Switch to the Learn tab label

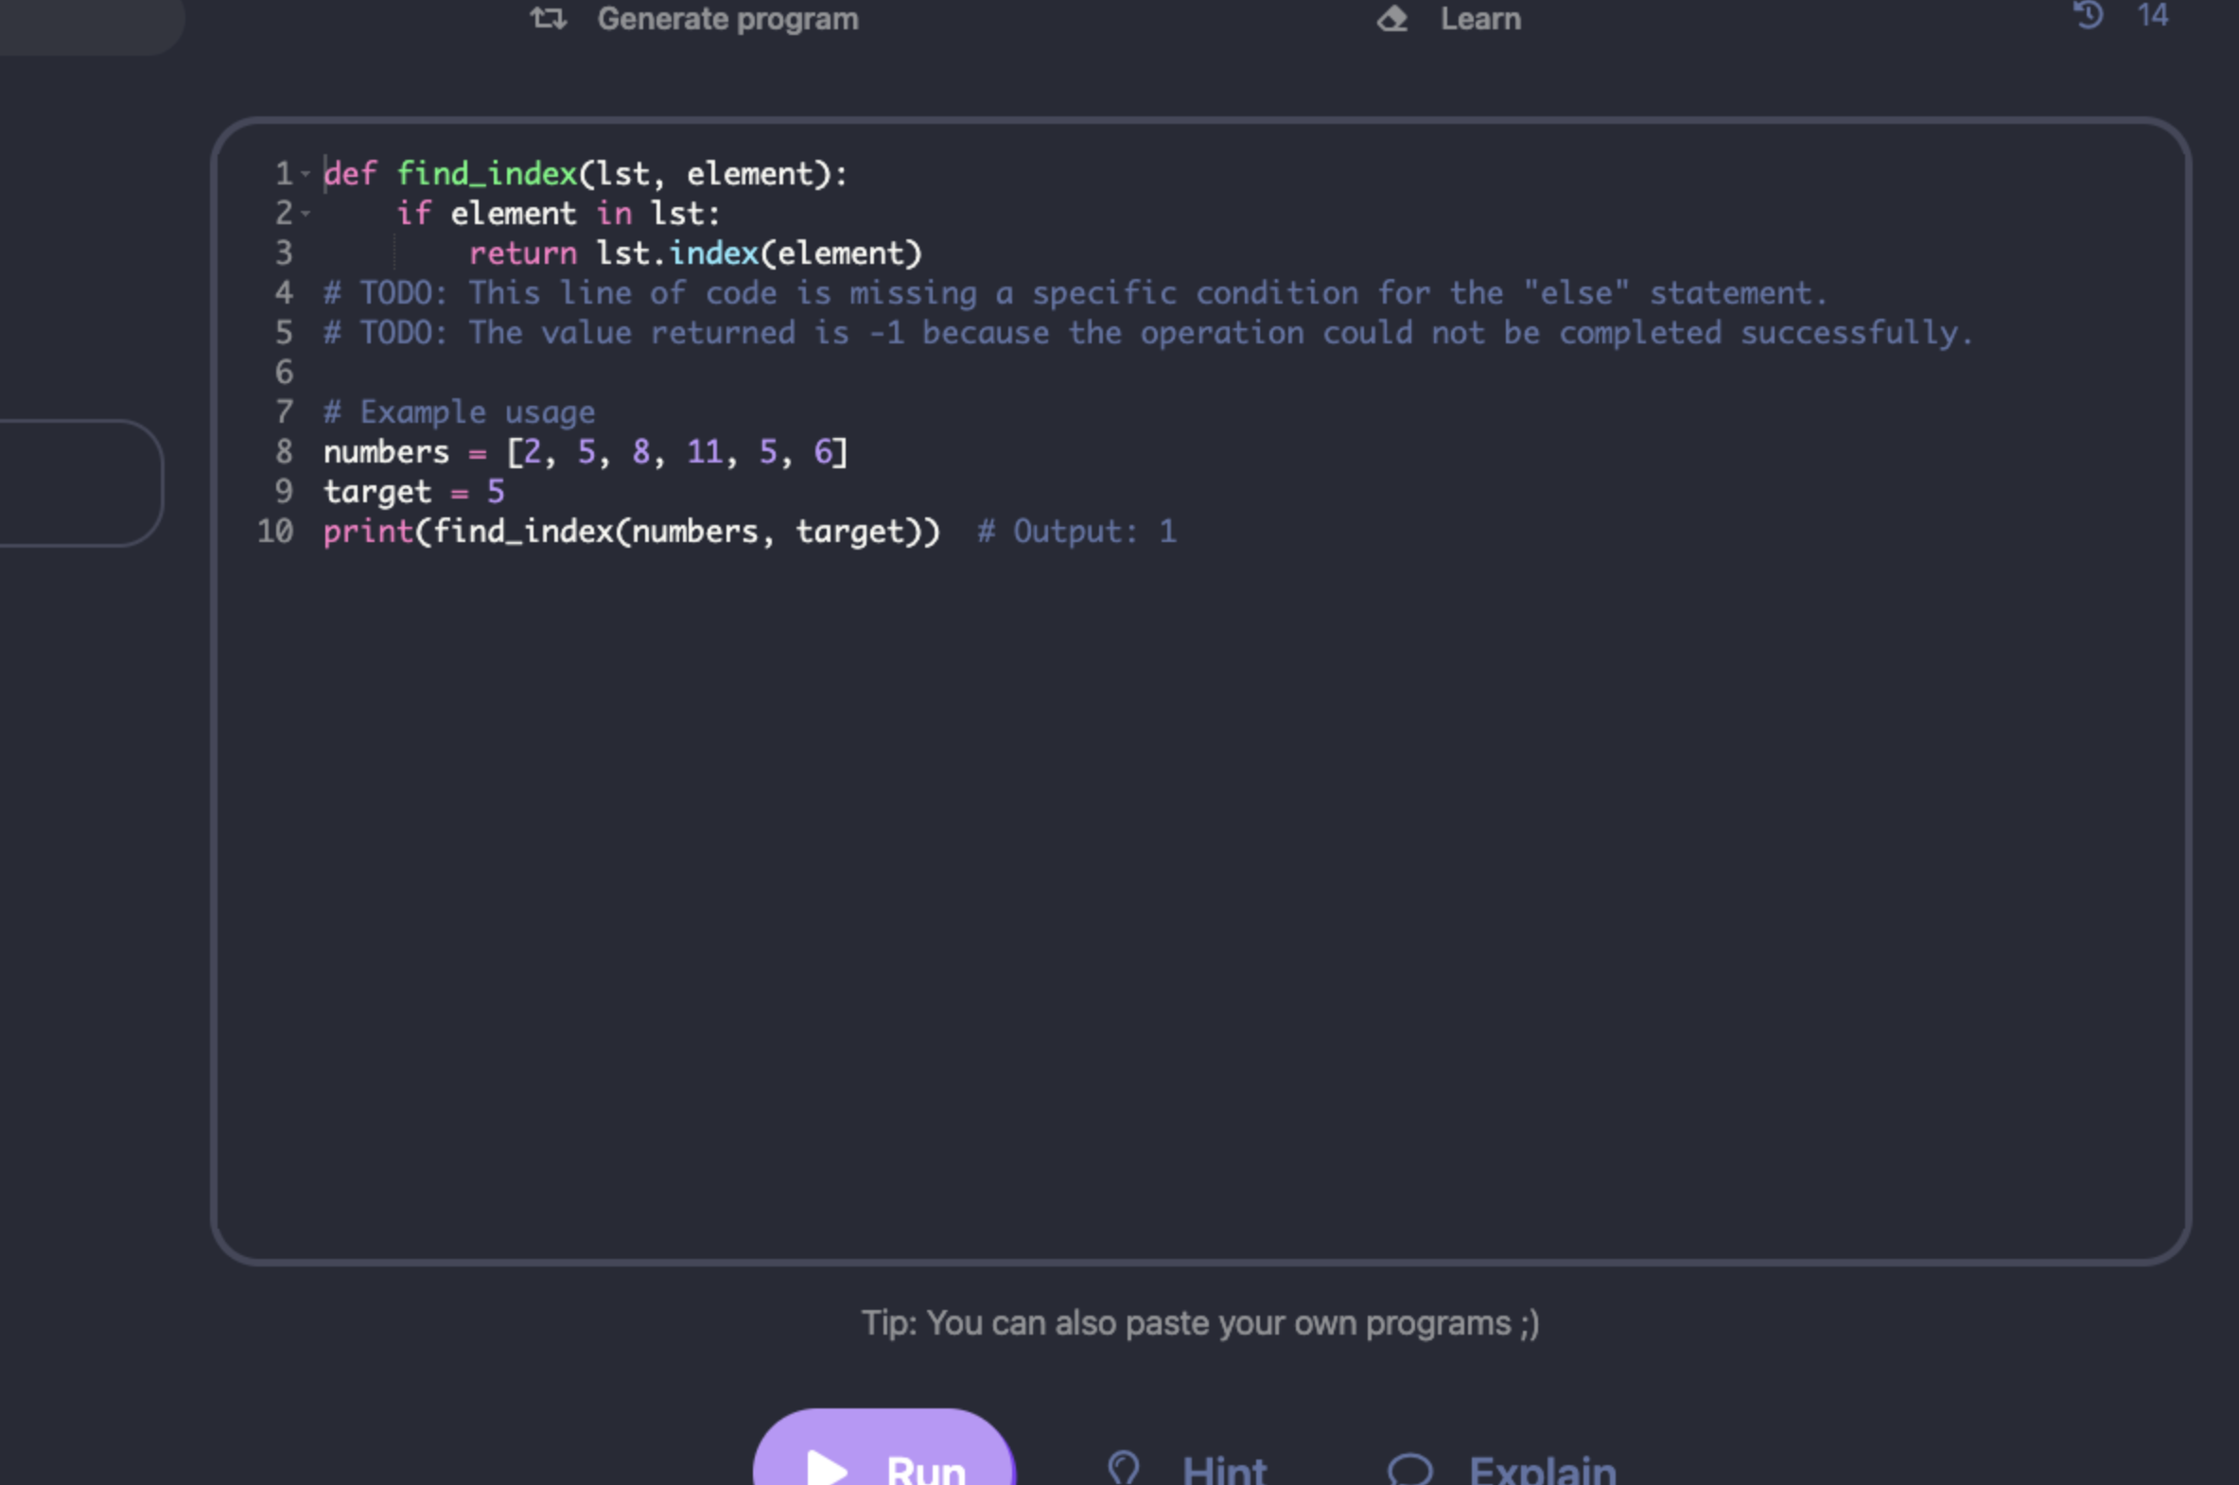pos(1480,19)
